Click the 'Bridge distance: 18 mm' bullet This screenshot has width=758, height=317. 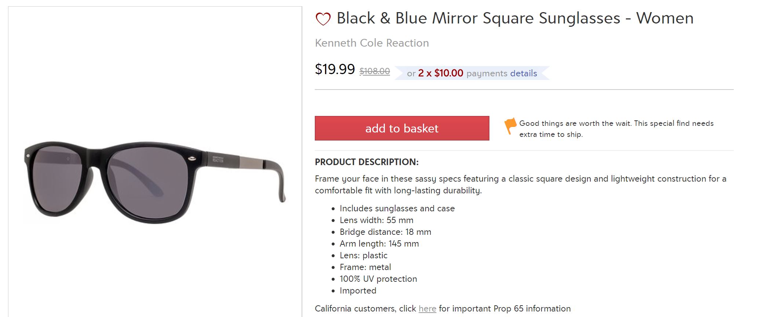pos(385,232)
